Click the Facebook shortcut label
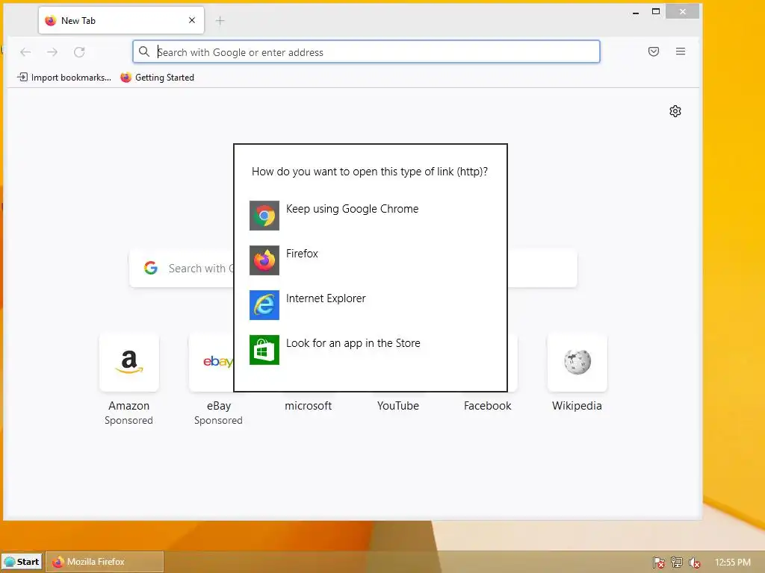Screen dimensions: 765x573 tap(487, 405)
